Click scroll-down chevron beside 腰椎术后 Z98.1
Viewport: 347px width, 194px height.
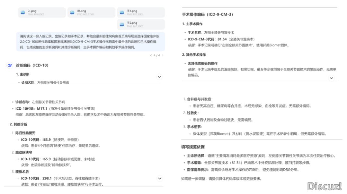(x=160, y=179)
